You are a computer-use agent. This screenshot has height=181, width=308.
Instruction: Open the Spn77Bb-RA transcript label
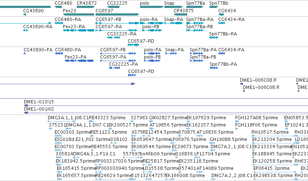pyautogui.click(x=223, y=34)
